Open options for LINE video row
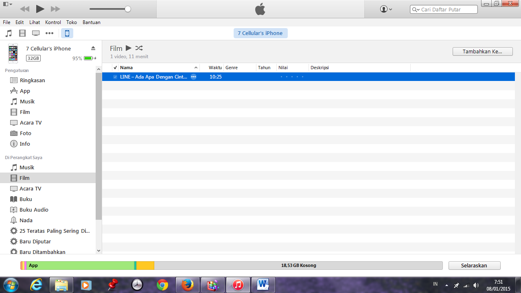 click(193, 77)
